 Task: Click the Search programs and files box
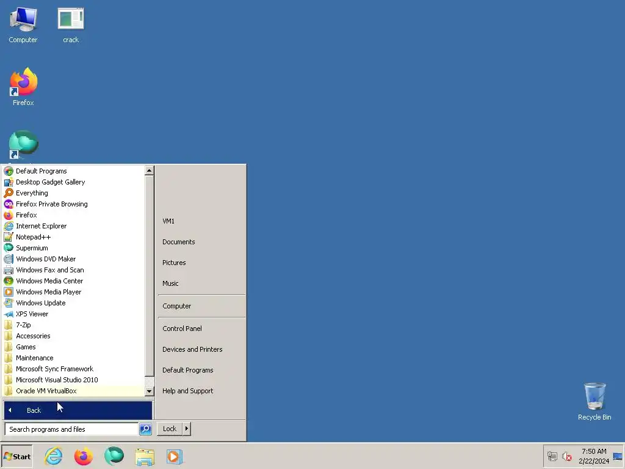click(x=72, y=429)
